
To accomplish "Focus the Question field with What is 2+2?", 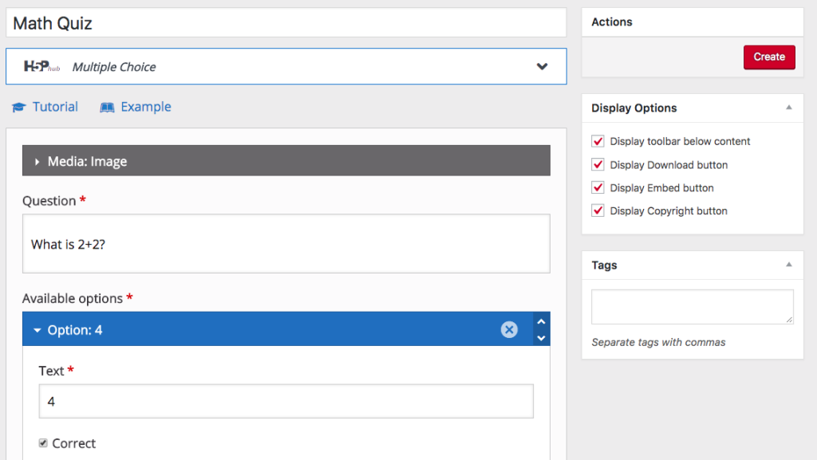I will [x=286, y=243].
